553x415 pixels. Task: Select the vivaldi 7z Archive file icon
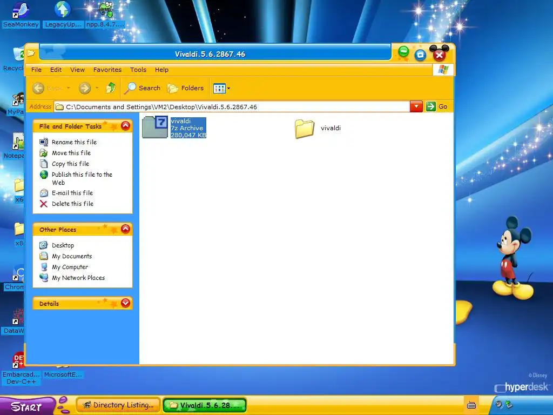point(155,127)
